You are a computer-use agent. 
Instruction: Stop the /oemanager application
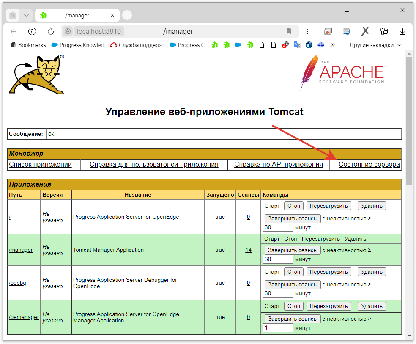coord(294,306)
